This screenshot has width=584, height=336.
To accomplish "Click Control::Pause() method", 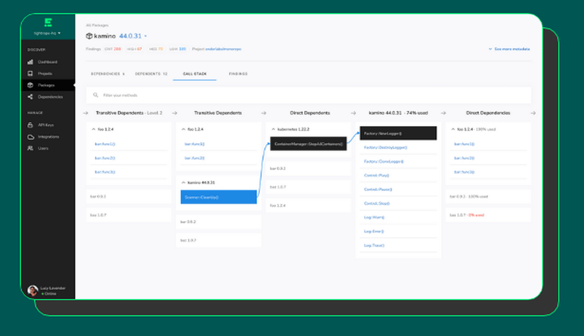I will [378, 190].
